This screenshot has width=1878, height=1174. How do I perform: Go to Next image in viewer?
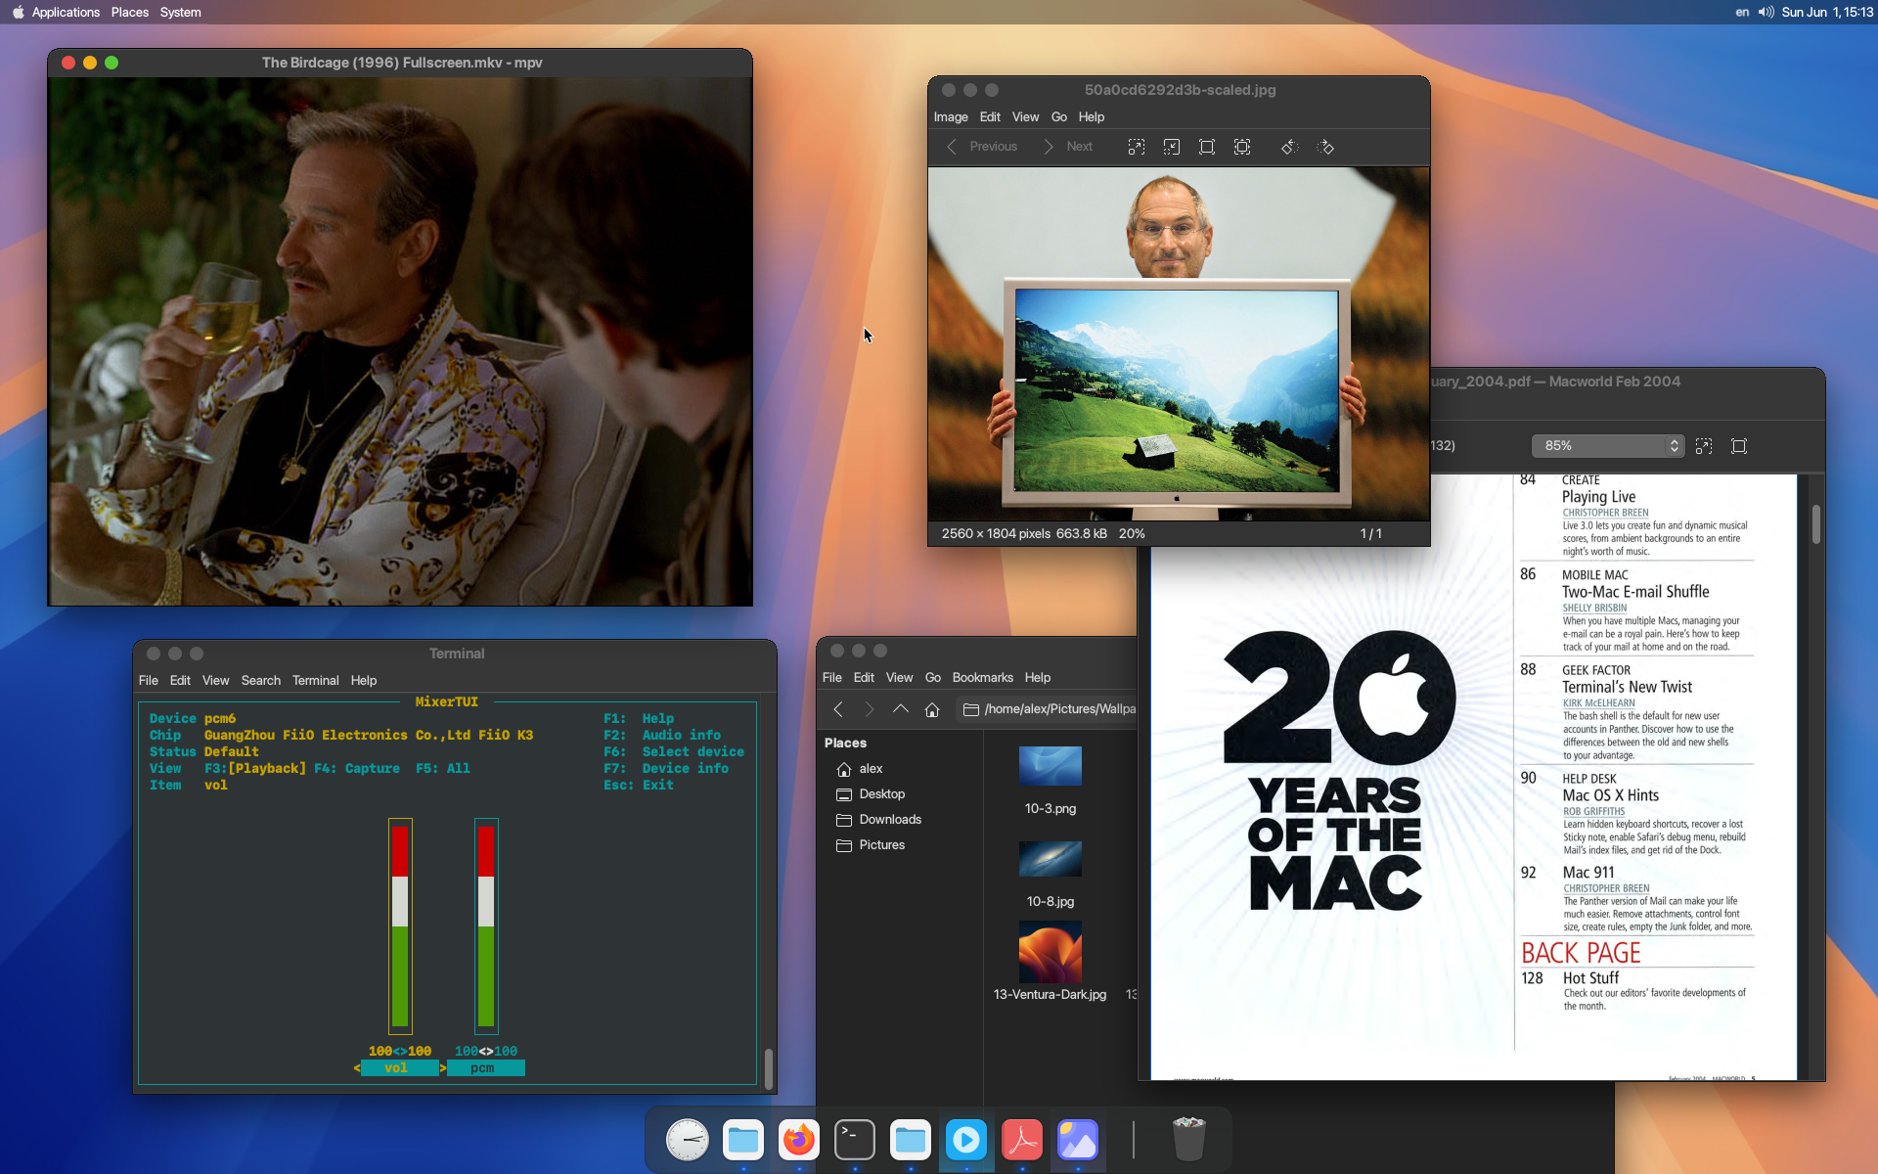(x=1068, y=147)
